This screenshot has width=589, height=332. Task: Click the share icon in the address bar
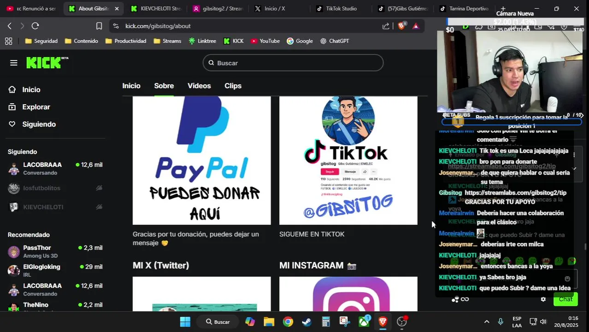point(386,26)
